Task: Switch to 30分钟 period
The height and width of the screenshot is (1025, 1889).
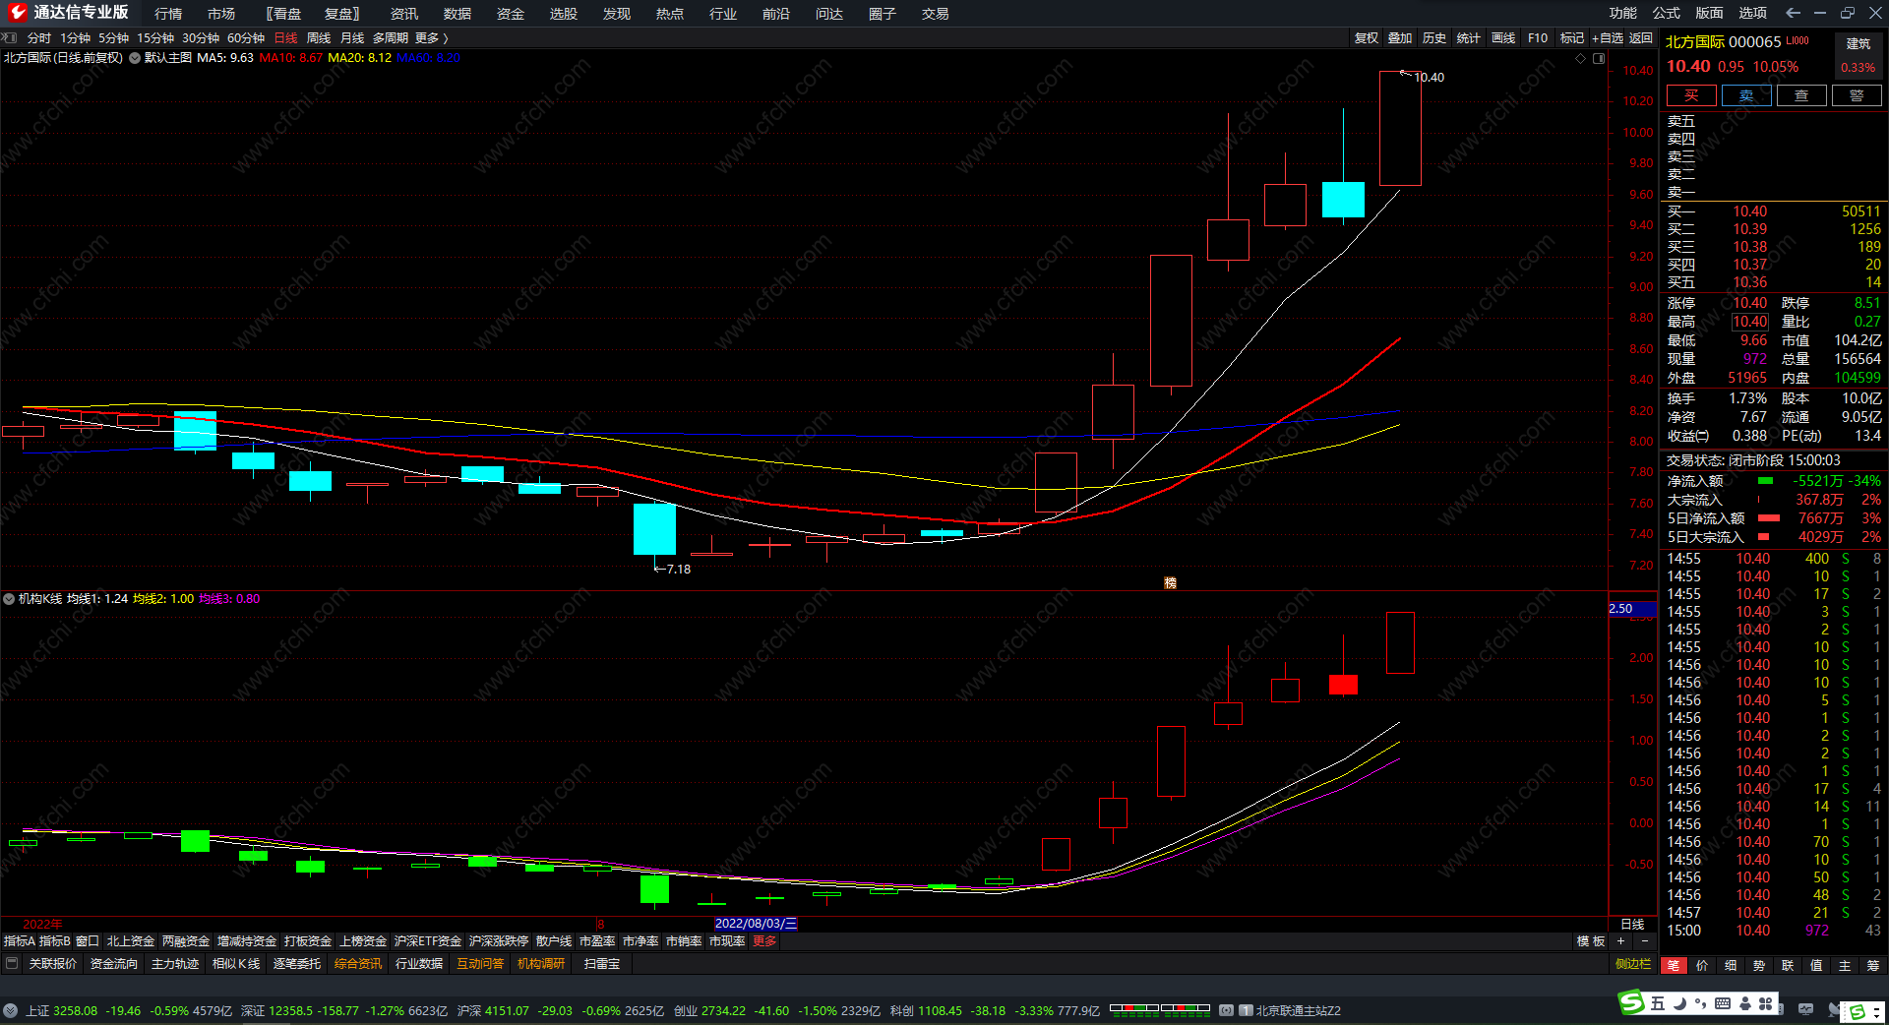Action: pos(201,37)
